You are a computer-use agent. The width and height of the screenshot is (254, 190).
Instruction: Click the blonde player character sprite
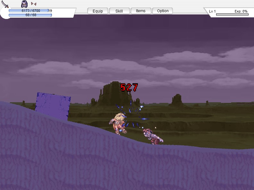(118, 123)
